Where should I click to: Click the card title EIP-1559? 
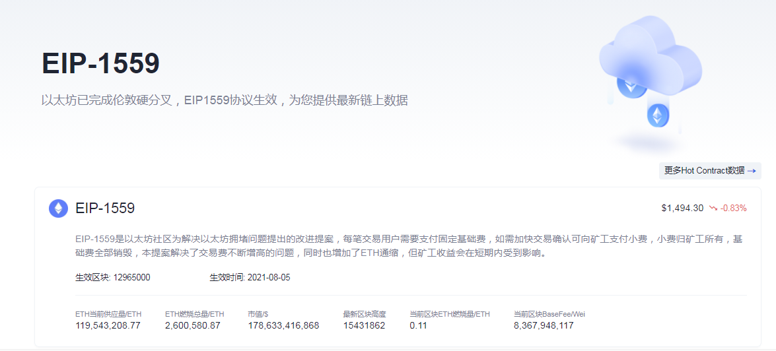point(105,208)
